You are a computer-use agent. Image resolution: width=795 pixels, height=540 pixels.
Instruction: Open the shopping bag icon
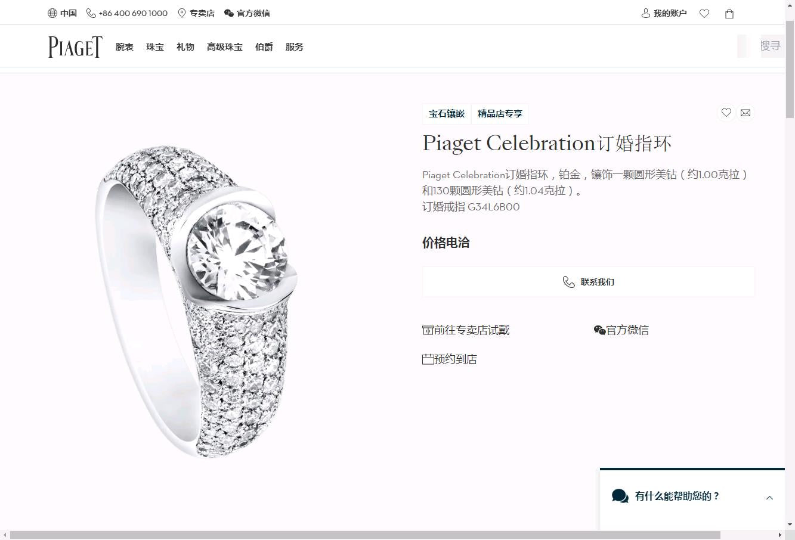pos(729,13)
